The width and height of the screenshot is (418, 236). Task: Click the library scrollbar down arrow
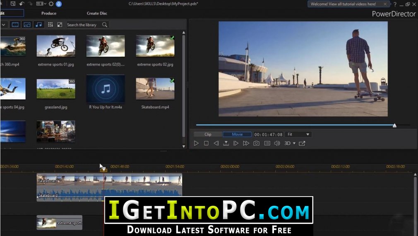click(184, 146)
